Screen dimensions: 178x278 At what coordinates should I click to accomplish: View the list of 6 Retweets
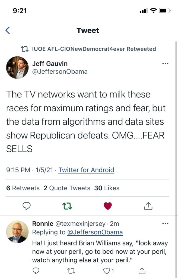(23, 188)
